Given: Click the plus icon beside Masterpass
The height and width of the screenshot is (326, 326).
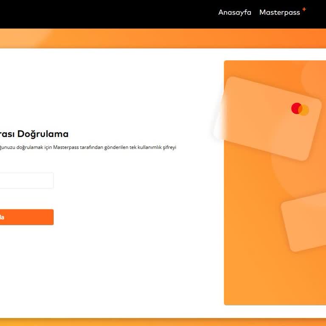Looking at the screenshot, I should [x=304, y=9].
